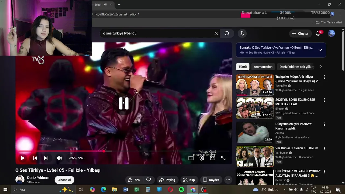Image resolution: width=345 pixels, height=194 pixels.
Task: Open the YouTube account avatar menu
Action: tap(331, 33)
